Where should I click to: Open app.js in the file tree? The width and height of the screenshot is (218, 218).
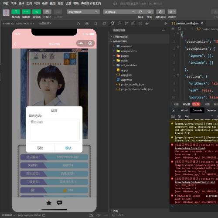[x=140, y=70]
